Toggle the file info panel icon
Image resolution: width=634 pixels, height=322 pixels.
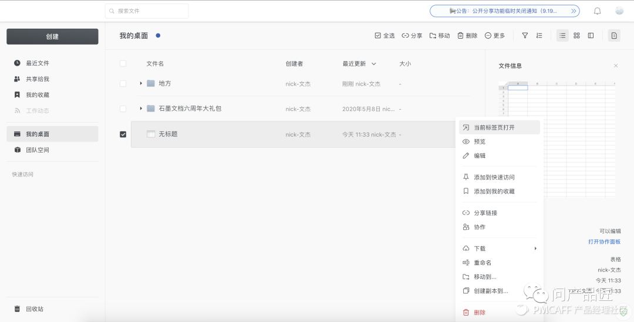click(x=614, y=36)
